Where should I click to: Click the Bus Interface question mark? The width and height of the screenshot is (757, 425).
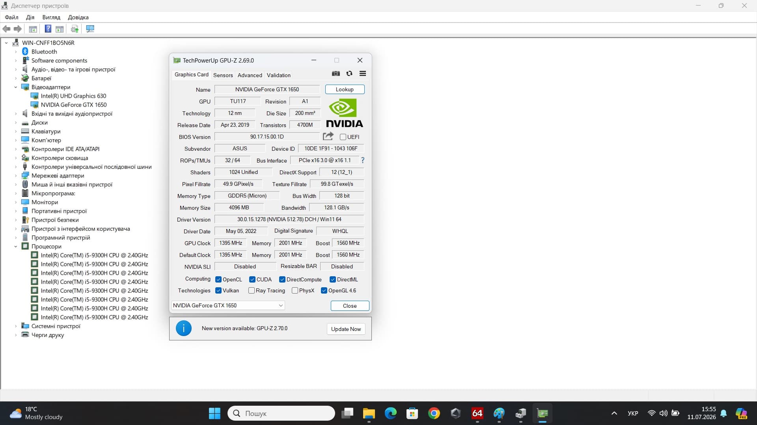pyautogui.click(x=363, y=160)
